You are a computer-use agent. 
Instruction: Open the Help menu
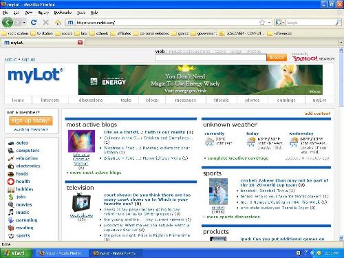pyautogui.click(x=94, y=12)
